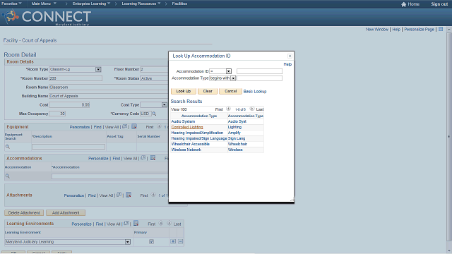Click the Home icon in top bar
The width and height of the screenshot is (452, 254).
(x=403, y=4)
